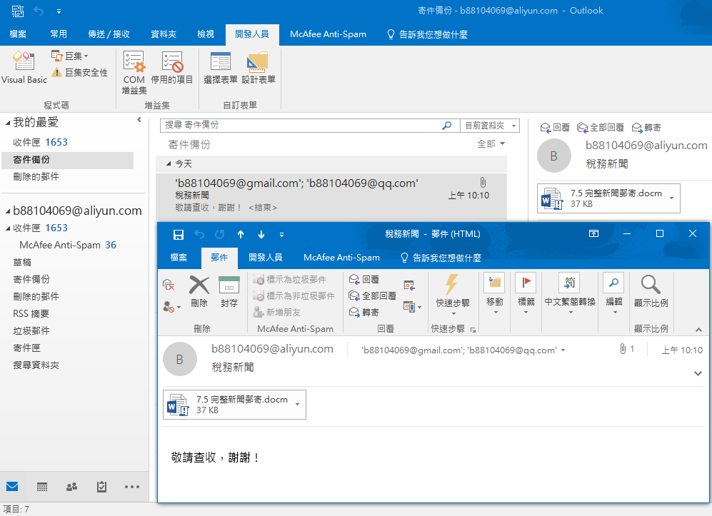Open the Visual Basic editor icon
The height and width of the screenshot is (516, 712).
tap(24, 61)
